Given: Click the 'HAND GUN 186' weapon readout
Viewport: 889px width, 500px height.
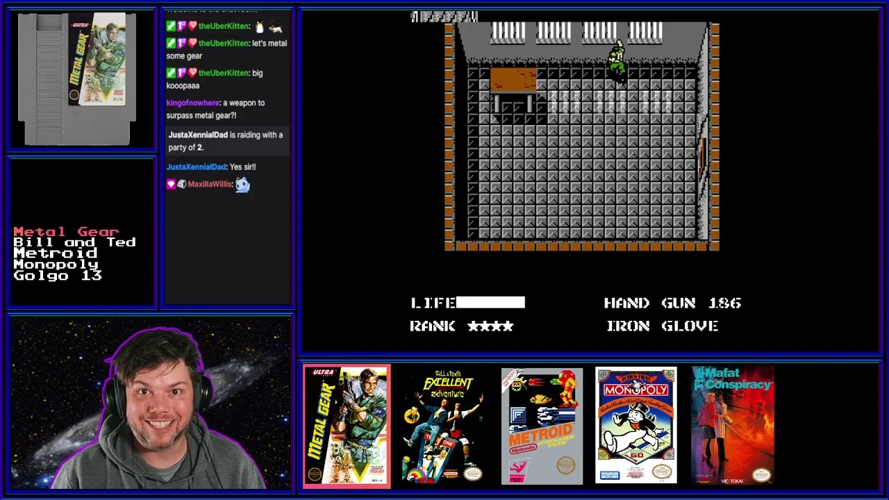Looking at the screenshot, I should click(x=672, y=303).
